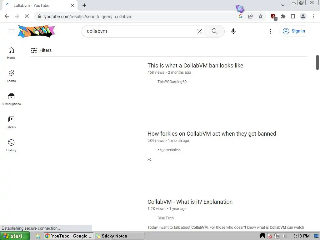320x240 pixels.
Task: Click the browser forward arrow
Action: [x=17, y=16]
